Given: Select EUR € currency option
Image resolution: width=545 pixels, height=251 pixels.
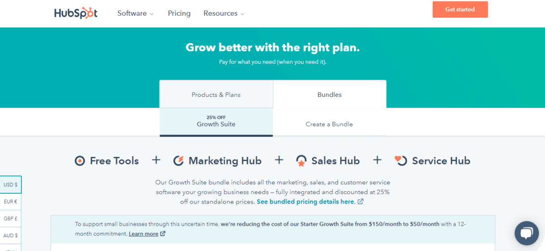Looking at the screenshot, I should click(10, 202).
